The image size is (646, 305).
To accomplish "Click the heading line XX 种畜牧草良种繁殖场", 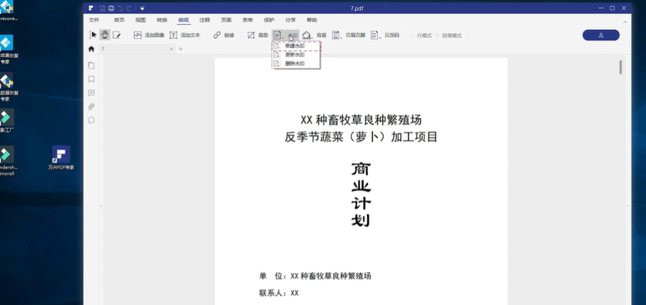I will tap(361, 120).
